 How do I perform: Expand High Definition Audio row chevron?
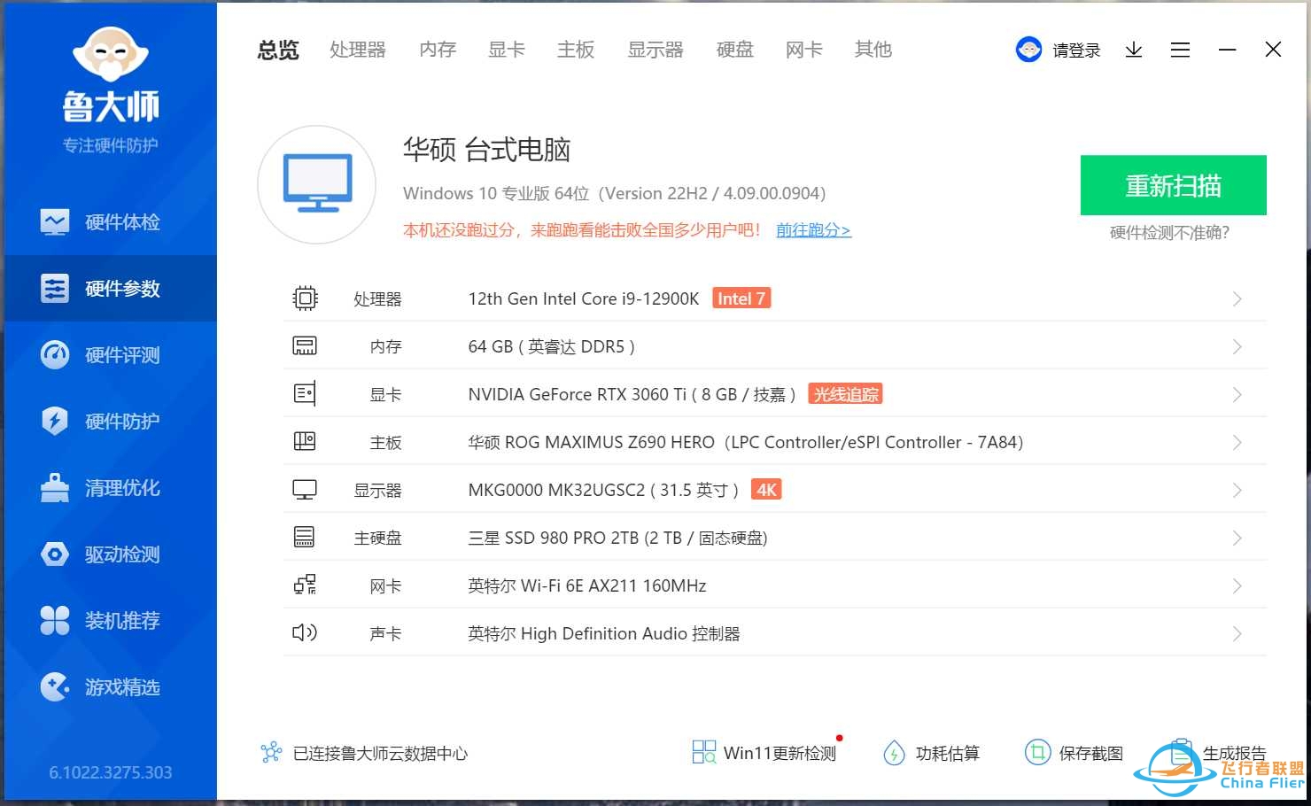point(1237,634)
